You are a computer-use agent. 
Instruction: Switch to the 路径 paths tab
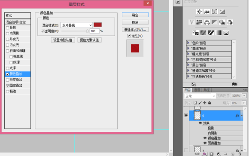pos(206,90)
